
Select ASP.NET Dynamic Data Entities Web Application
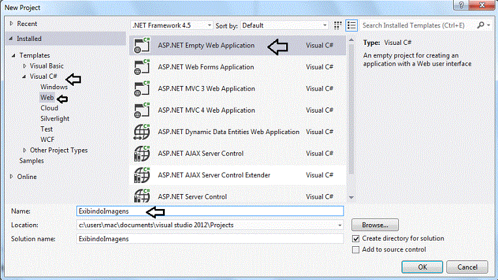237,132
